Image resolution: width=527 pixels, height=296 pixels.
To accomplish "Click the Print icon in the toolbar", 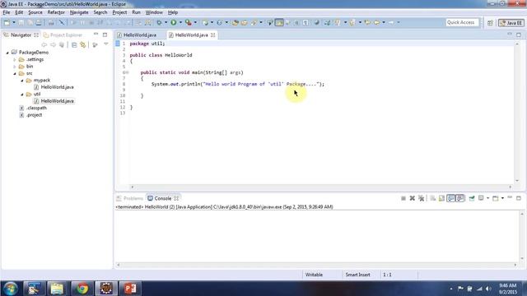I will point(39,22).
